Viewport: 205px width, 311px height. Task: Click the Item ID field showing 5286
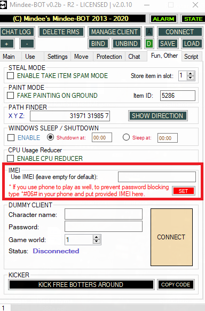(177, 96)
